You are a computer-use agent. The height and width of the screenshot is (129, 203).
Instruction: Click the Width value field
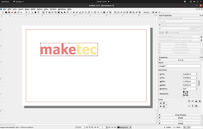tap(189, 81)
